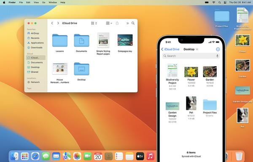Click the Share button in Finder toolbar
This screenshot has width=253, height=162.
click(x=117, y=23)
